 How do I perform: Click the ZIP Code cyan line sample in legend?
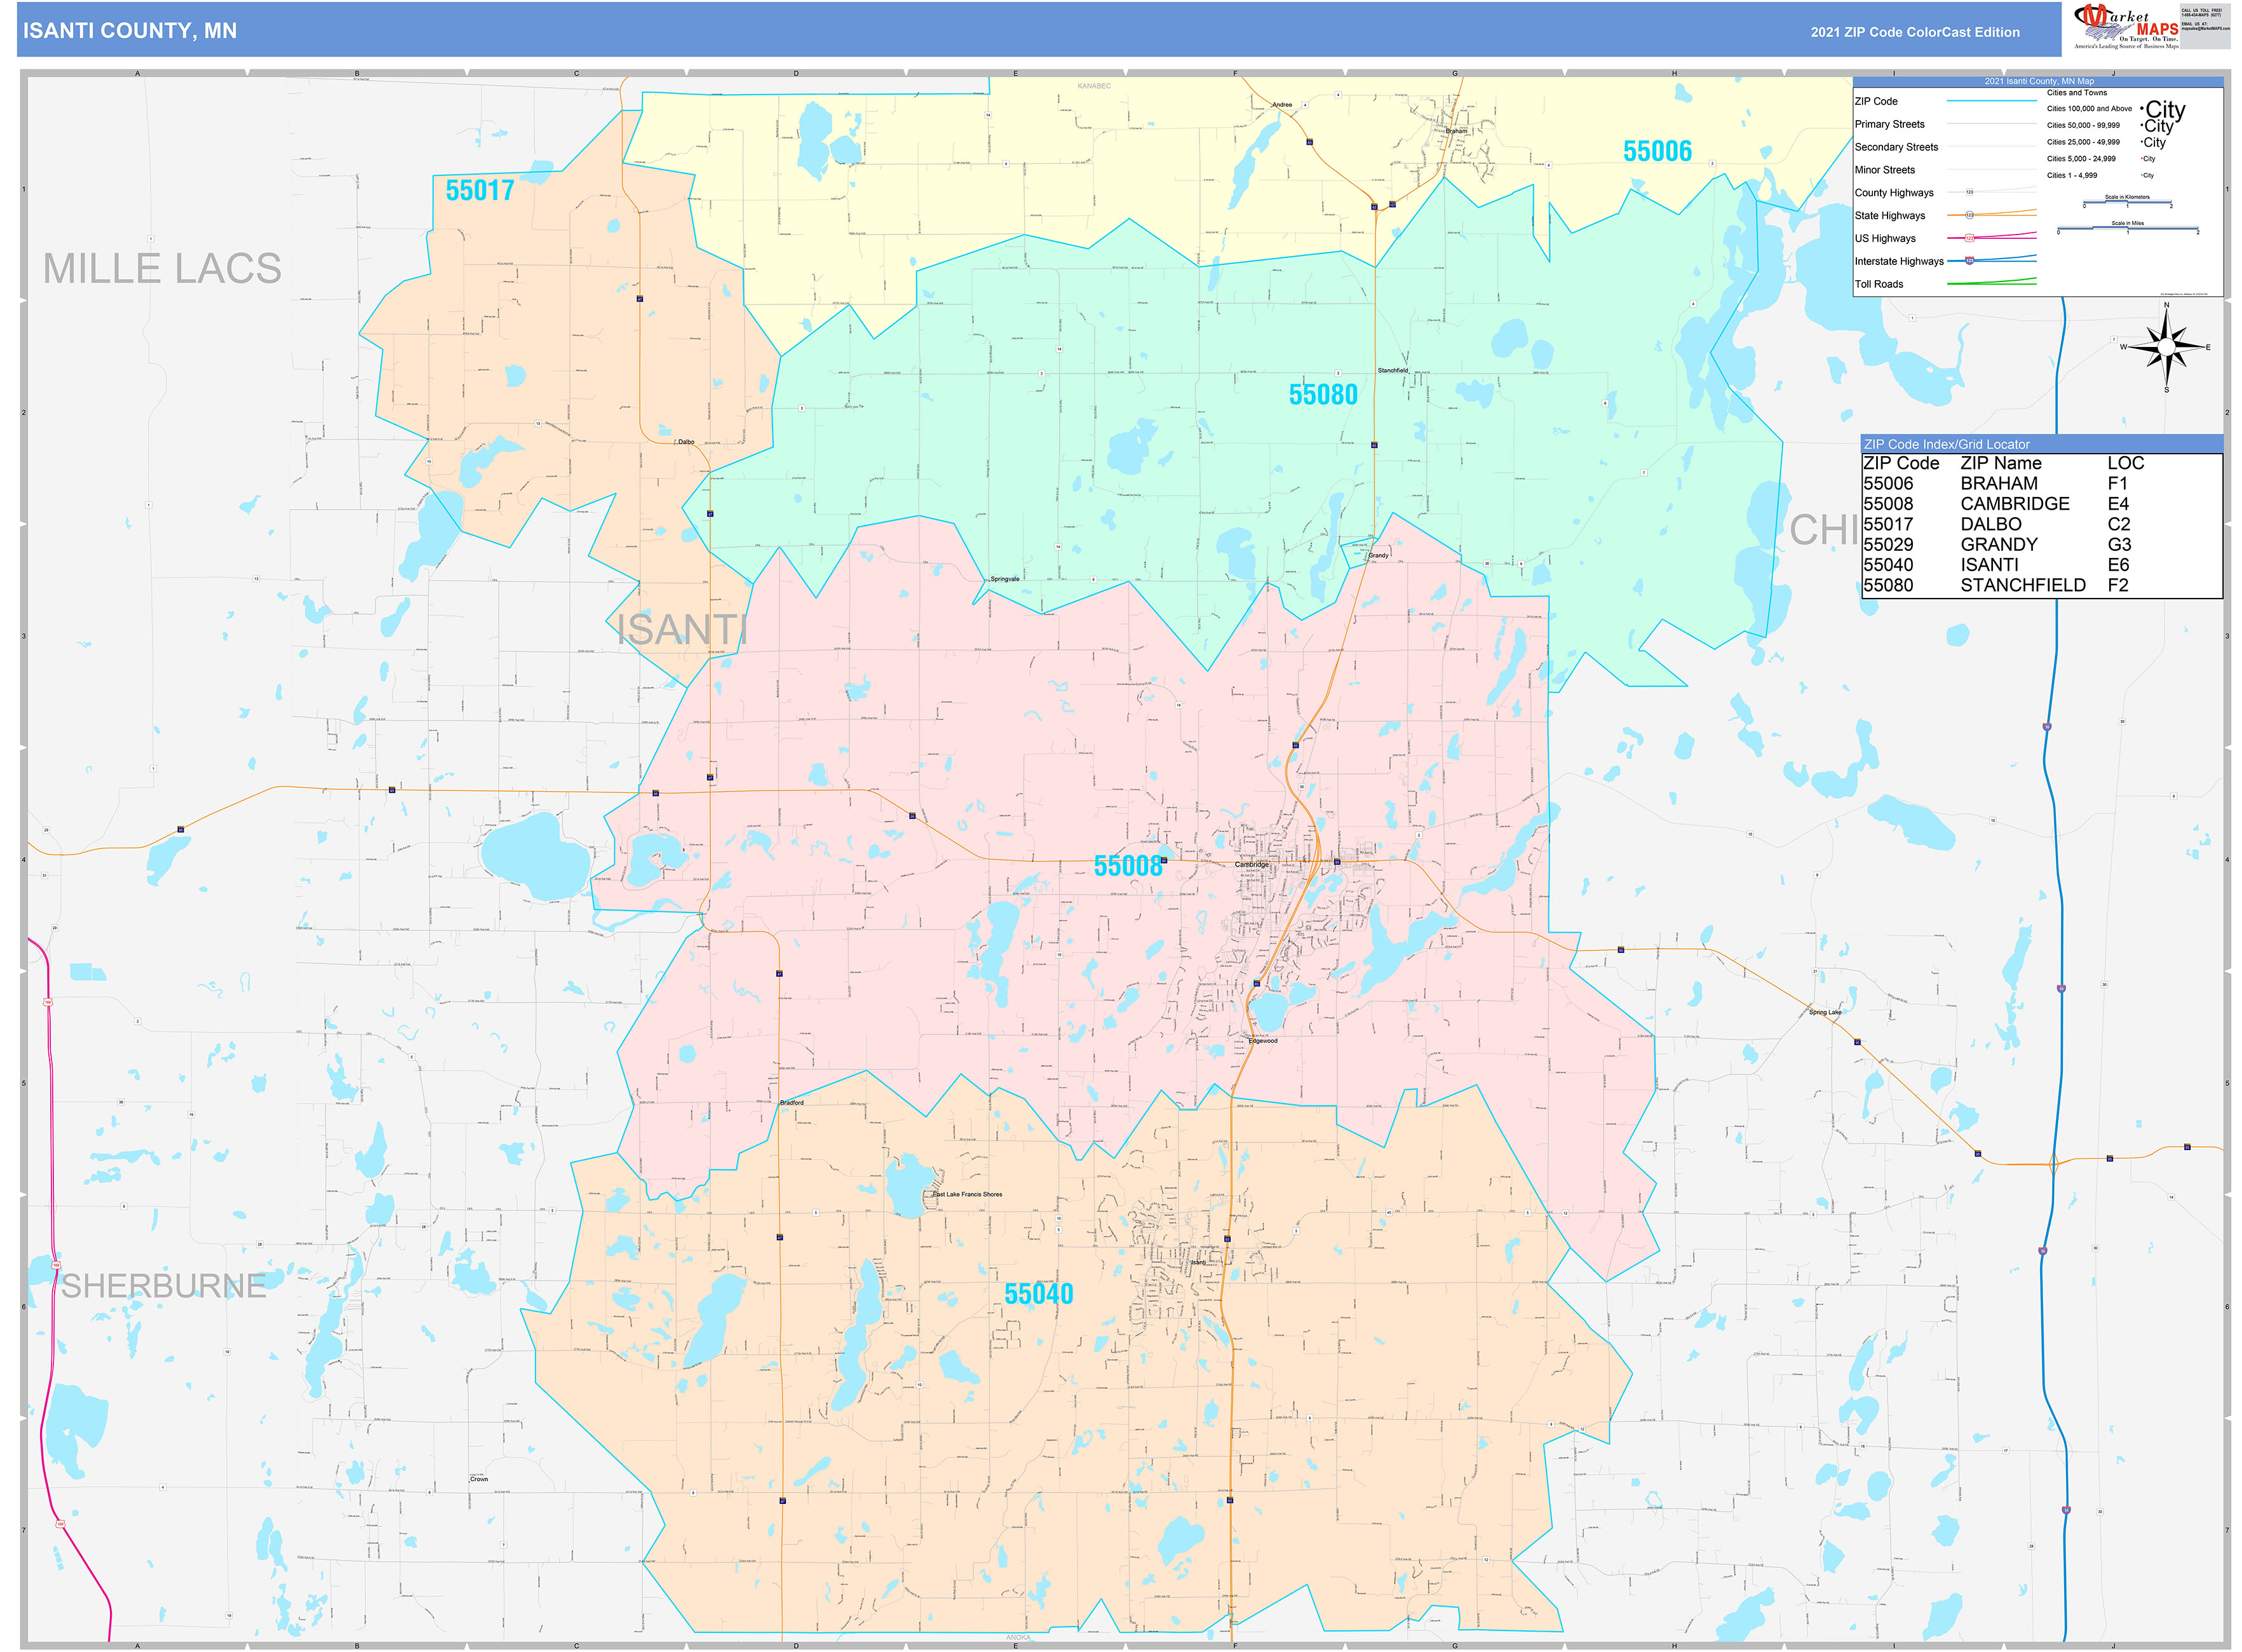(x=1993, y=101)
